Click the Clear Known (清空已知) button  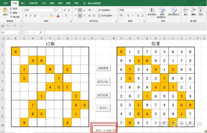point(103,82)
